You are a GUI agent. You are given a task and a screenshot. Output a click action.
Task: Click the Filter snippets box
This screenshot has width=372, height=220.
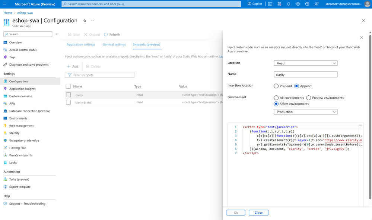coord(100,75)
